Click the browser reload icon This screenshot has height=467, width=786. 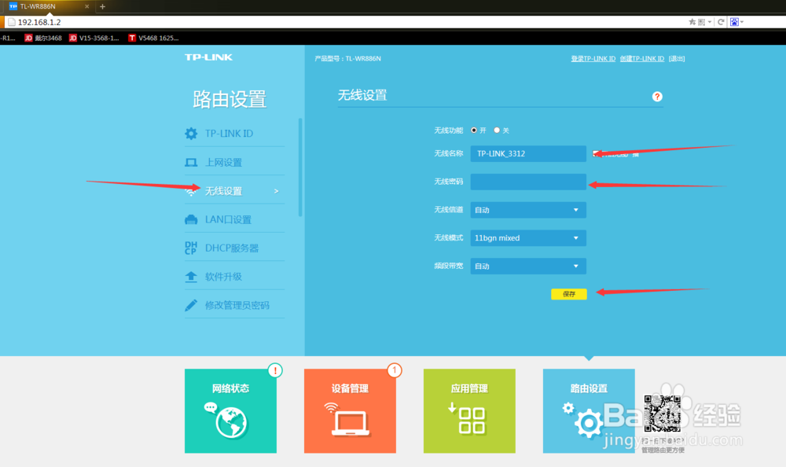[x=721, y=22]
